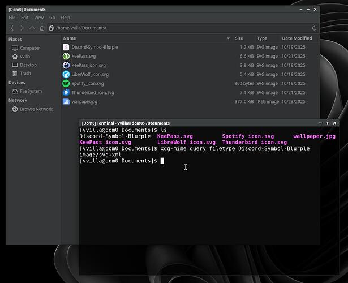Image resolution: width=348 pixels, height=283 pixels.
Task: Select Browse Network under Network
Action: tap(36, 109)
